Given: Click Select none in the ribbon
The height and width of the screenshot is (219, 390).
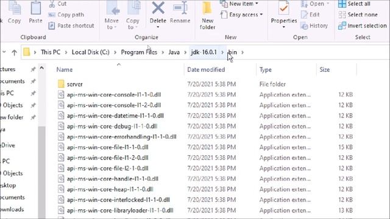Looking at the screenshot, I should point(358,15).
